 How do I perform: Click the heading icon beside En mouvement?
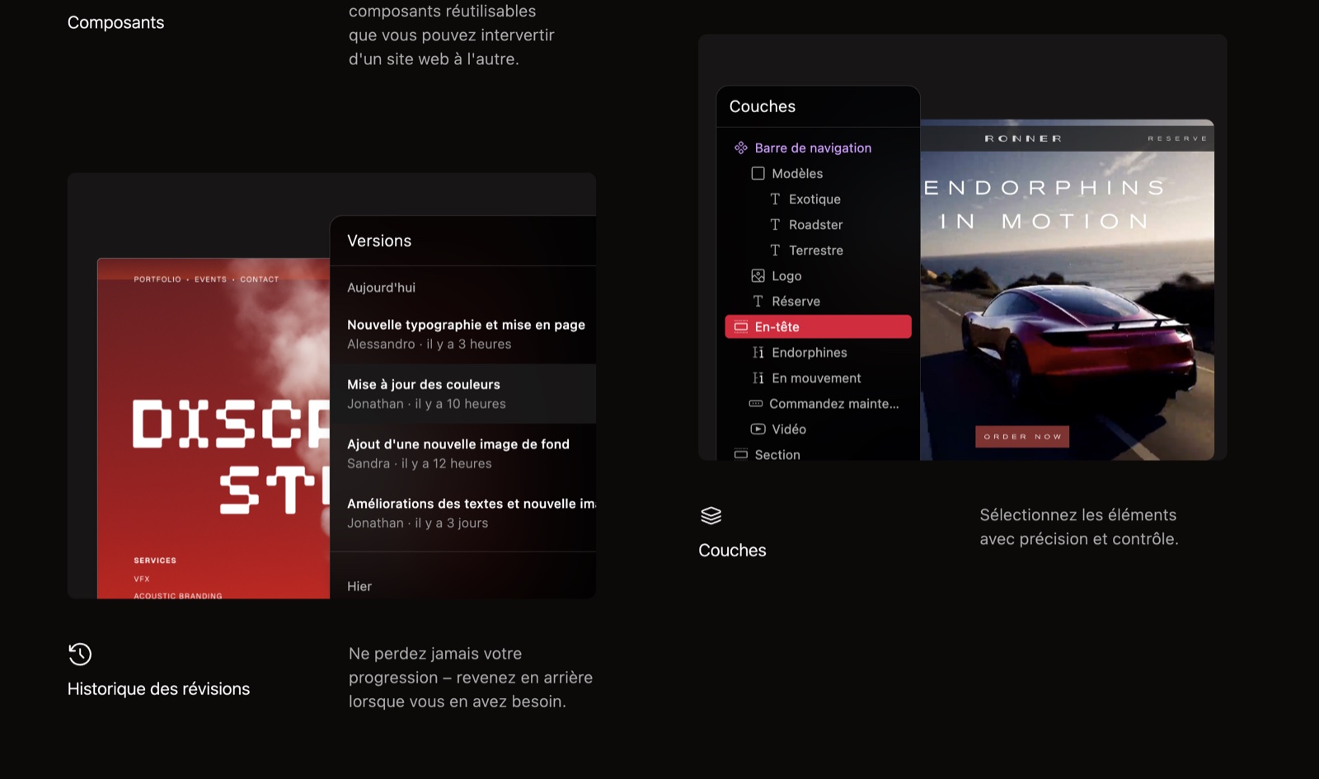(758, 378)
